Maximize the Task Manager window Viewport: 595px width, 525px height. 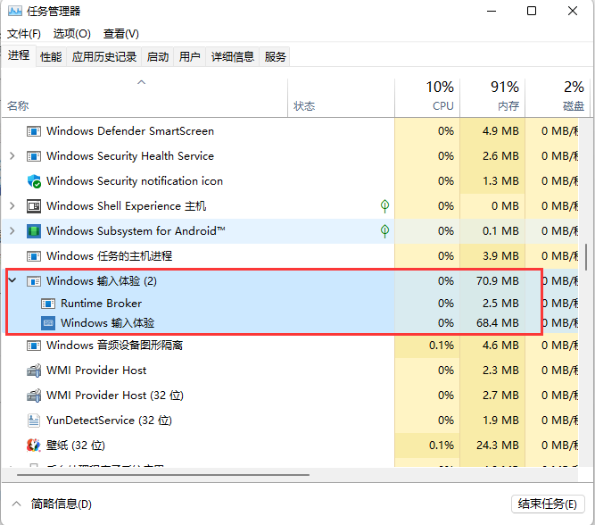[532, 11]
